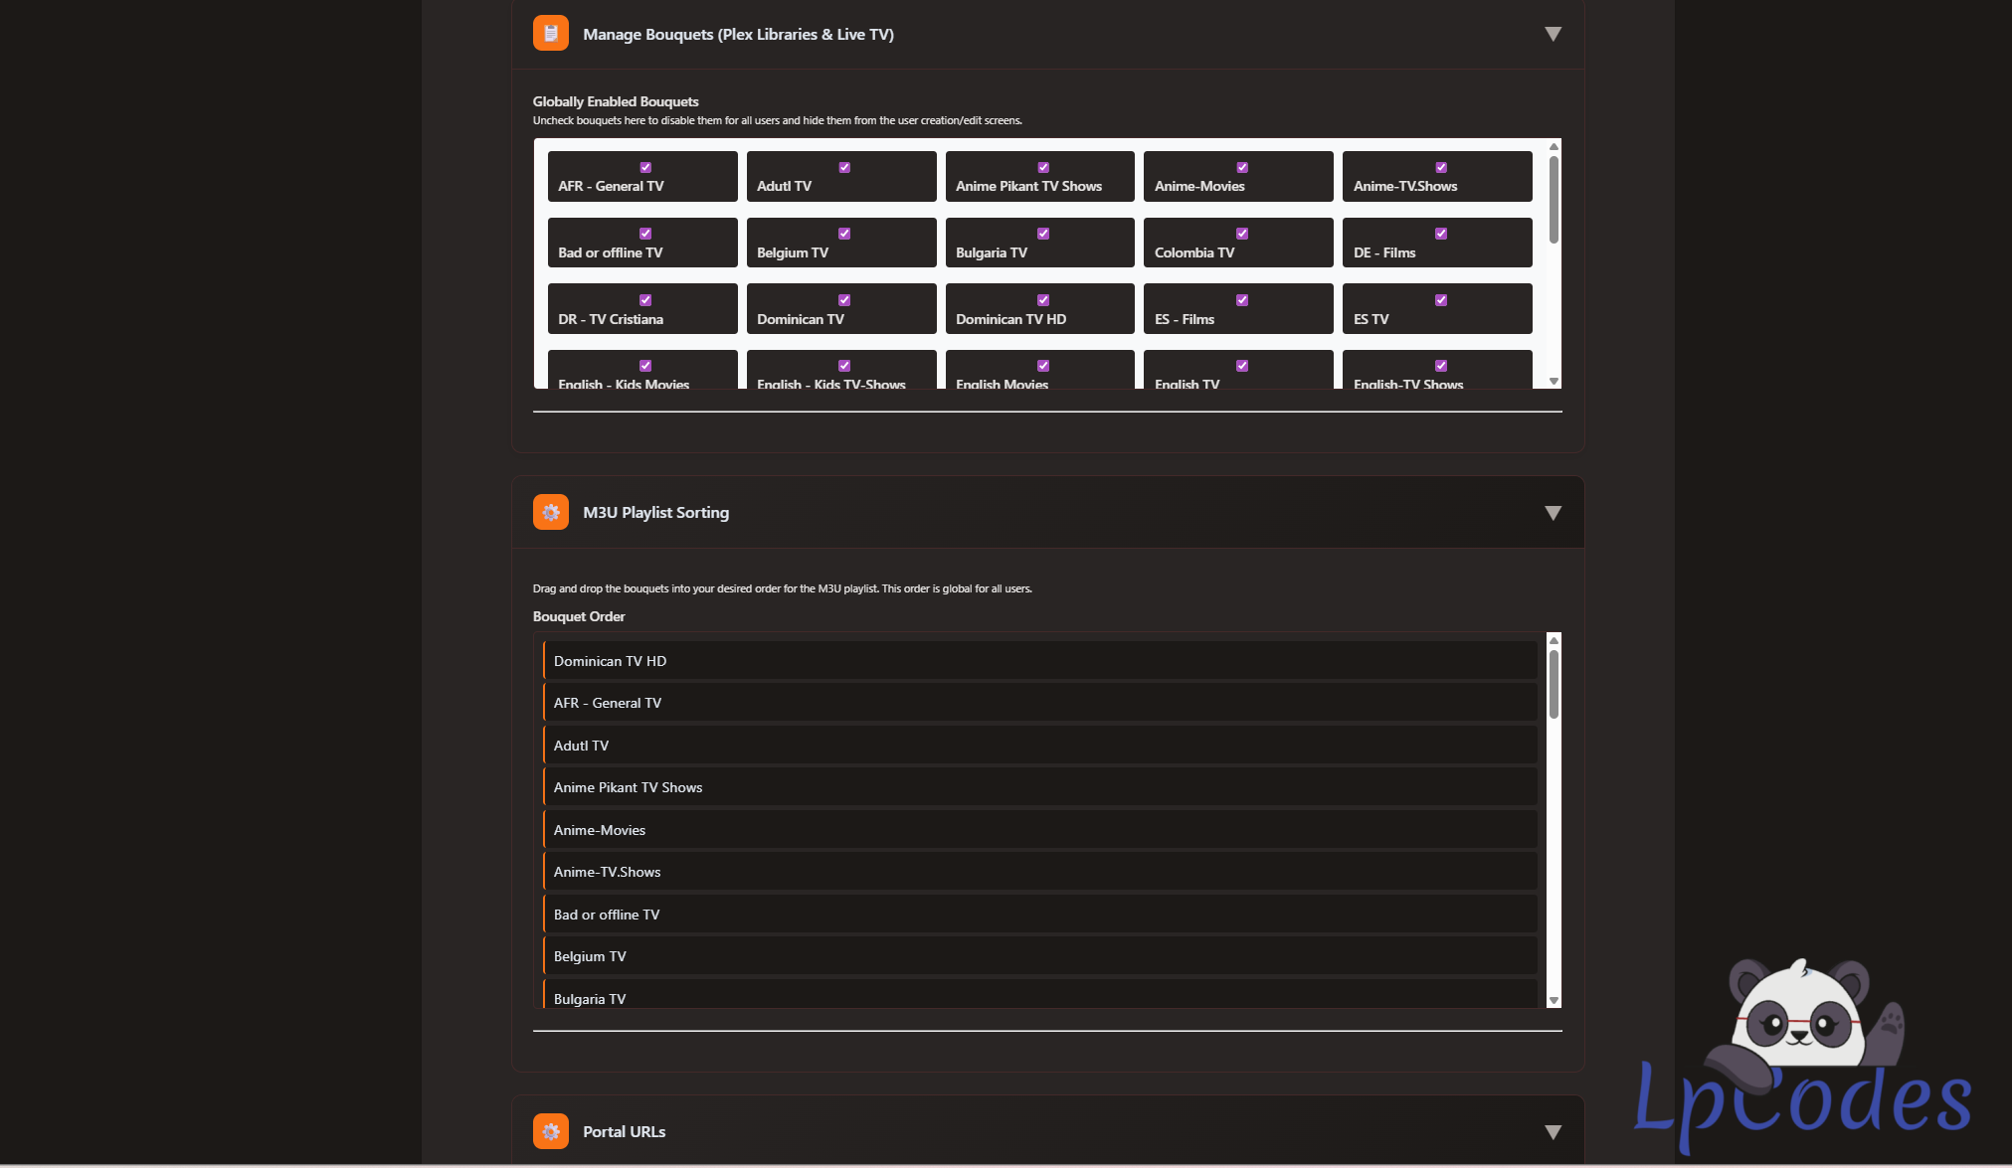This screenshot has width=2012, height=1168.
Task: Click bouquet list scroll-up arrow
Action: tap(1554, 147)
